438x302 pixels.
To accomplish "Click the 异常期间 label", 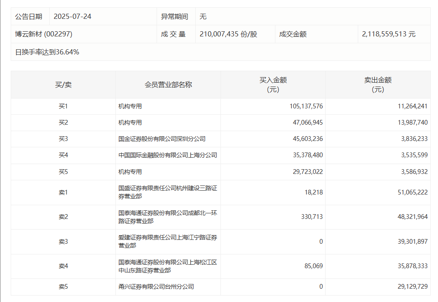I will (x=174, y=16).
